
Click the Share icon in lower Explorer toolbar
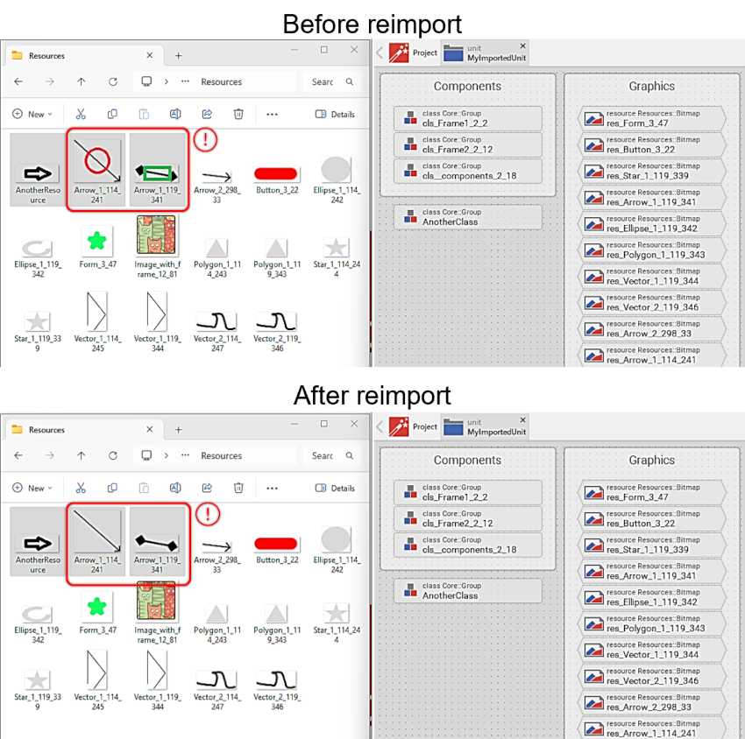(207, 488)
